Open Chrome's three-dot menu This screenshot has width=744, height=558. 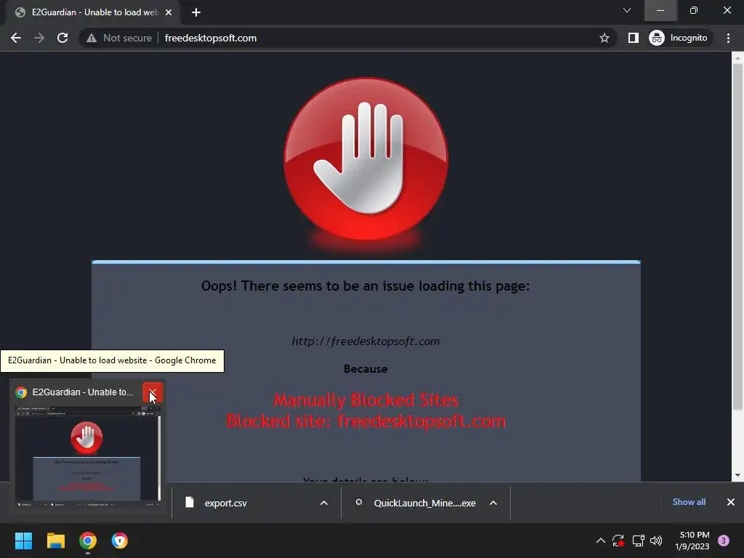728,38
